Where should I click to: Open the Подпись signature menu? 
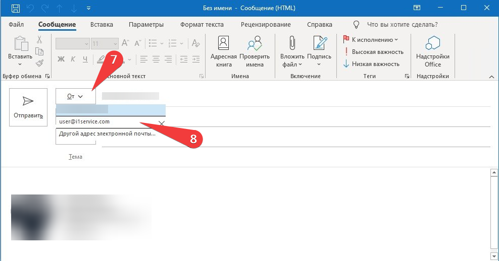(319, 51)
